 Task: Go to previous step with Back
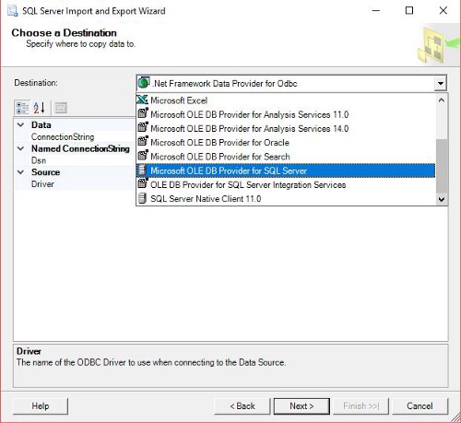coord(242,406)
